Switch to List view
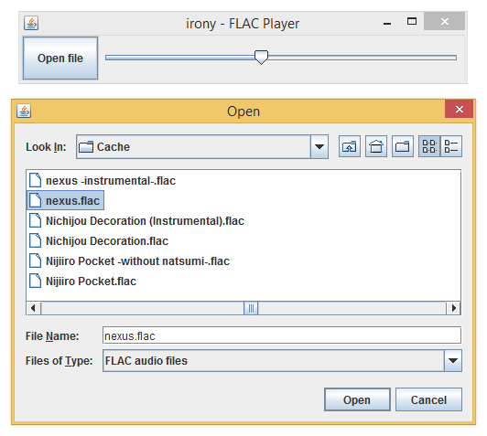This screenshot has width=487, height=436. 429,146
